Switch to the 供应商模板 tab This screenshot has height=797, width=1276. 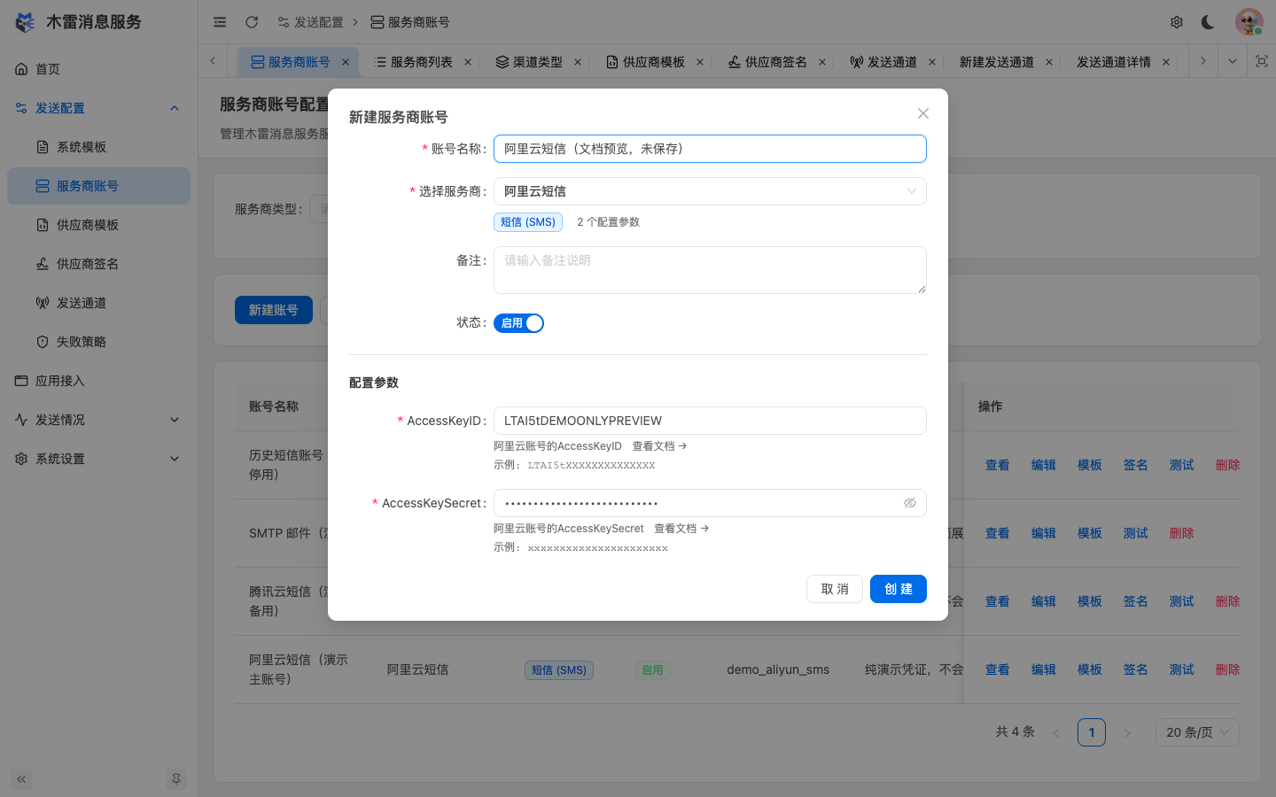(654, 62)
